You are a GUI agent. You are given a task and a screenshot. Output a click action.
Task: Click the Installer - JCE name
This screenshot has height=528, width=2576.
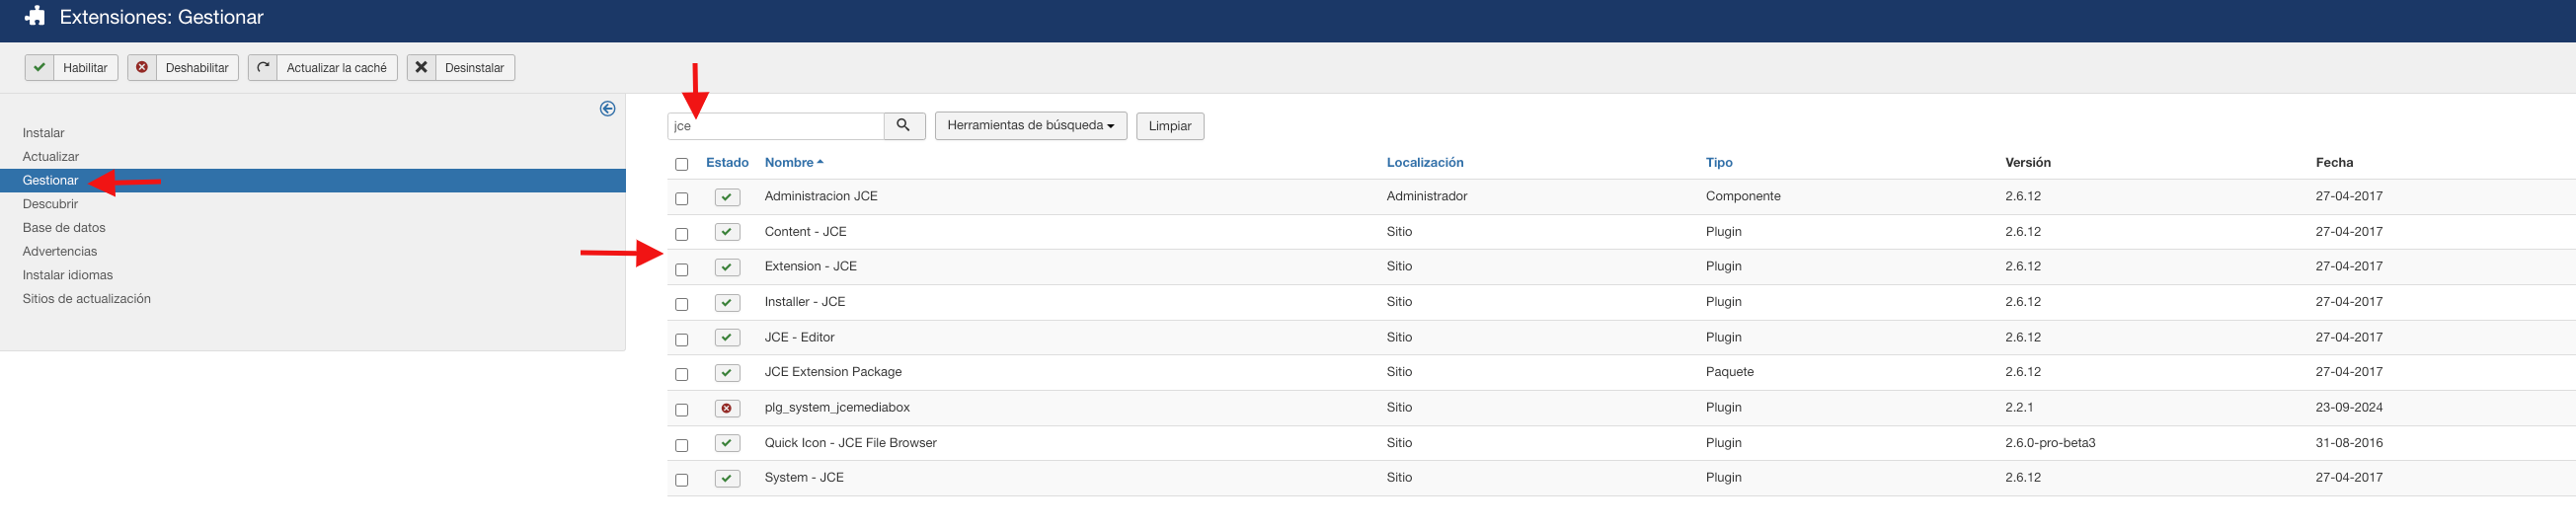pyautogui.click(x=805, y=301)
